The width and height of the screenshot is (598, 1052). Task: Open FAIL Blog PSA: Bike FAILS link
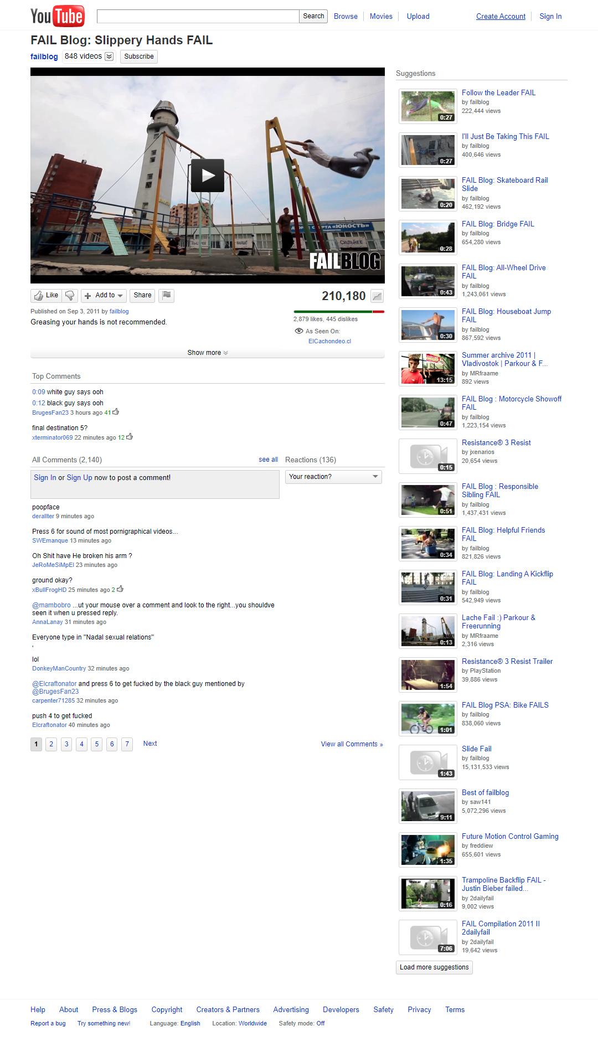point(506,705)
